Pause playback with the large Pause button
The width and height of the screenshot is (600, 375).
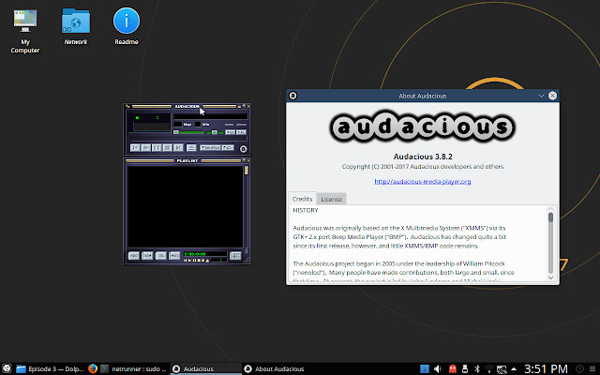pyautogui.click(x=157, y=148)
